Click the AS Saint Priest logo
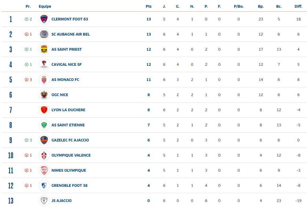The width and height of the screenshot is (307, 207). pyautogui.click(x=44, y=49)
